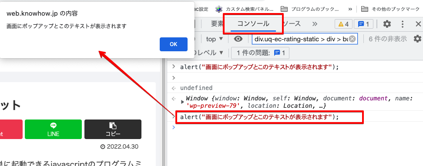Click 6 件の非表示 hidden messages text
This screenshot has height=166, width=423.
tap(388, 39)
